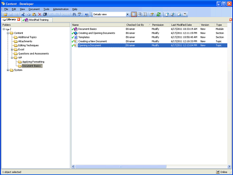The height and width of the screenshot is (175, 233).
Task: Click the Cancel Check Out icon
Action: coord(185,15)
